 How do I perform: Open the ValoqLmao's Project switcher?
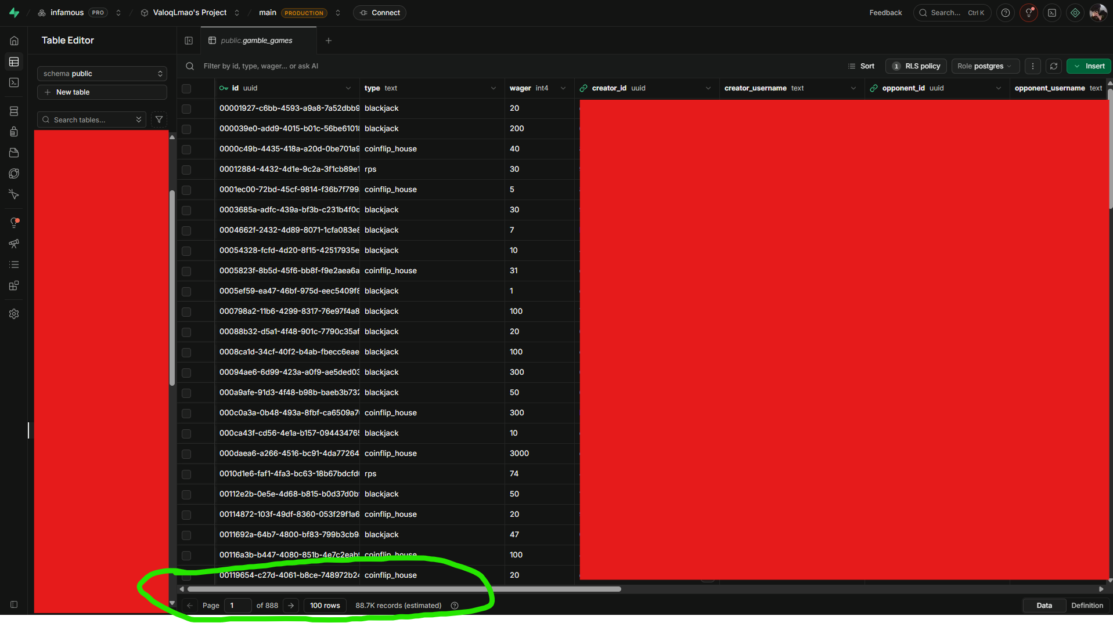237,13
